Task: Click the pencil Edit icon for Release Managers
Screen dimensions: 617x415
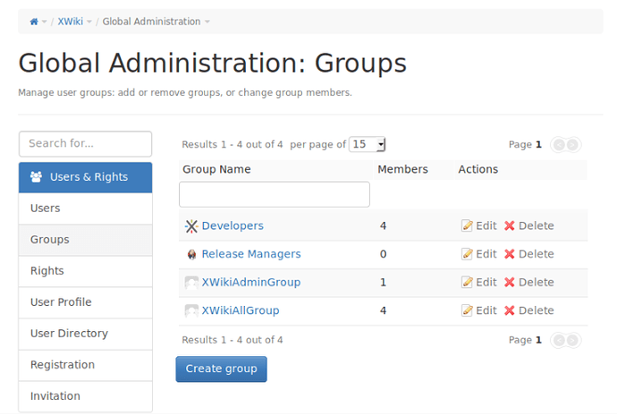Action: point(467,254)
